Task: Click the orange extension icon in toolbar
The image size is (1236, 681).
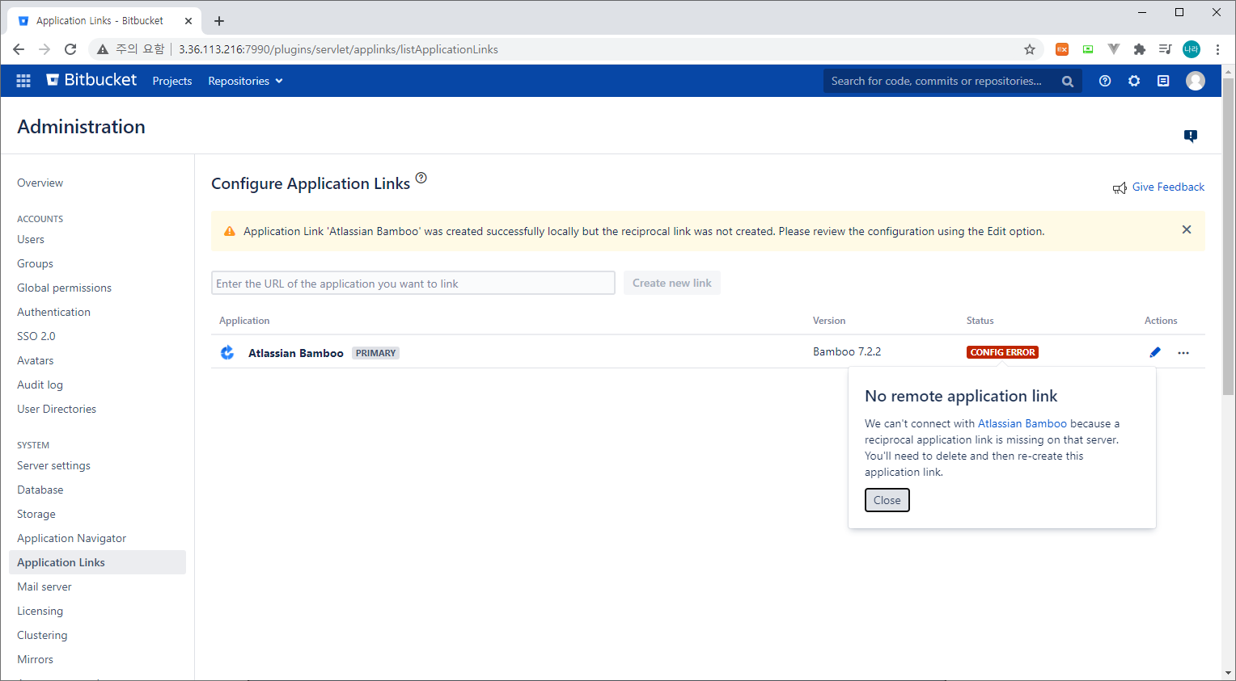Action: coord(1062,49)
